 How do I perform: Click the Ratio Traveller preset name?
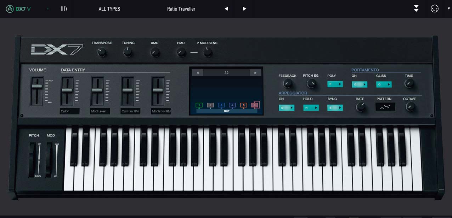click(x=181, y=9)
